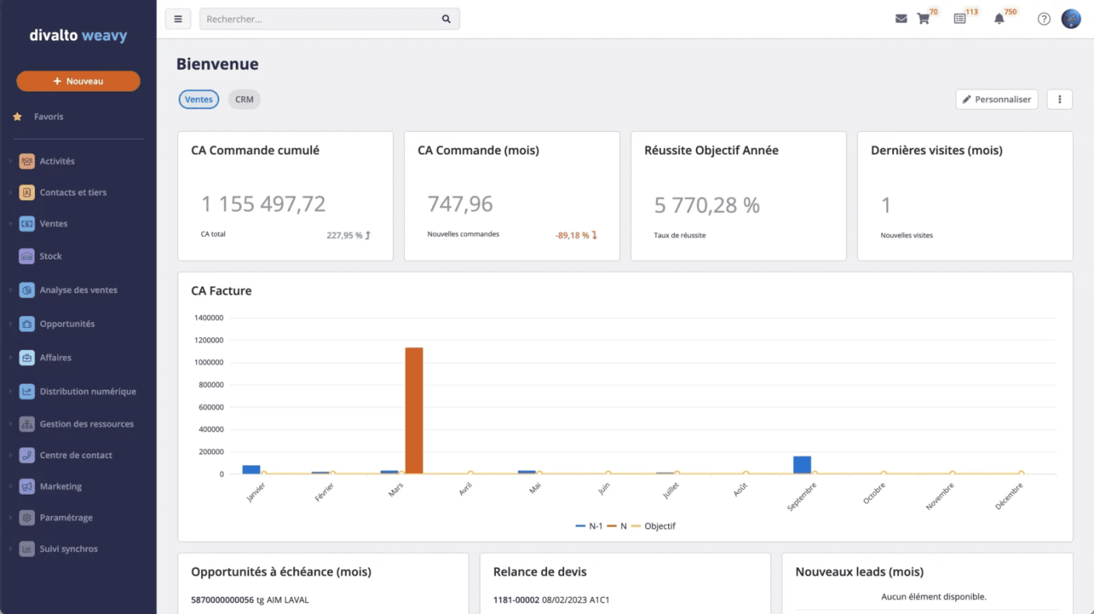Image resolution: width=1094 pixels, height=614 pixels.
Task: Open the notifications bell icon
Action: (999, 19)
